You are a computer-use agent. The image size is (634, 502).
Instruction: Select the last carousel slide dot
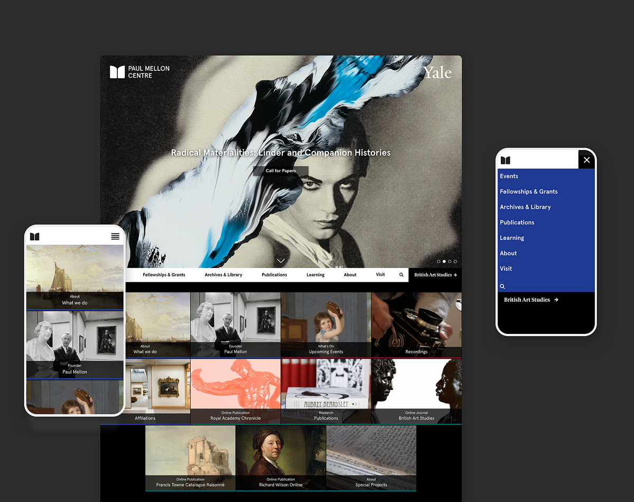455,262
